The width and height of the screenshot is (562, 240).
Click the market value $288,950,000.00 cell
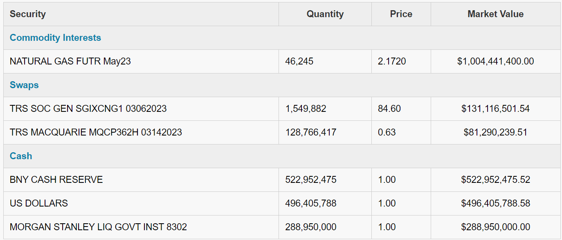pos(495,227)
